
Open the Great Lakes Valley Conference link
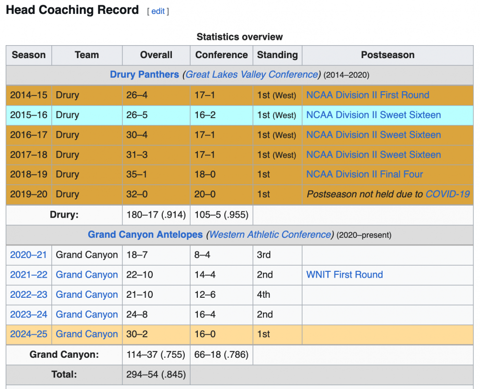click(x=252, y=74)
